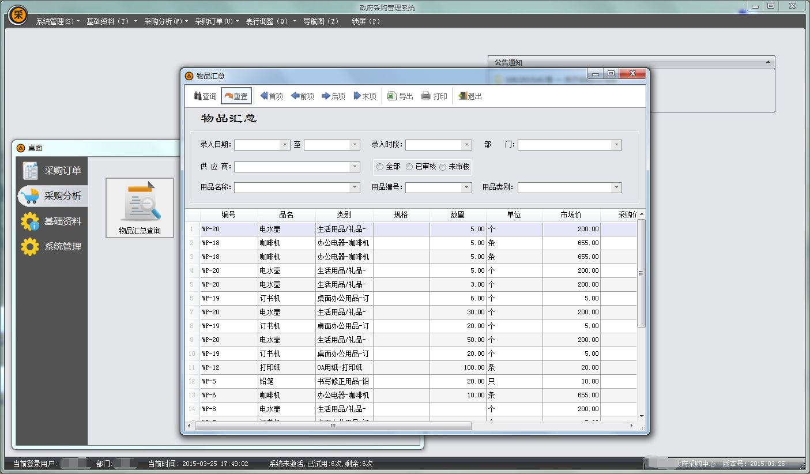Open 物品汇总查询 large desktop icon

[140, 208]
